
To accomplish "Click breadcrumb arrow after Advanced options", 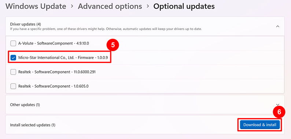I will coord(148,7).
